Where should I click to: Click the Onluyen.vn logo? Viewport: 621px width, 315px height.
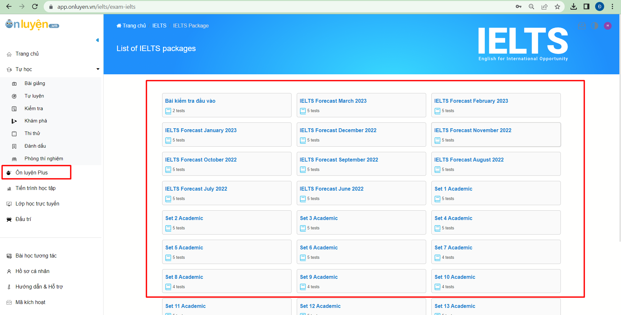(32, 25)
